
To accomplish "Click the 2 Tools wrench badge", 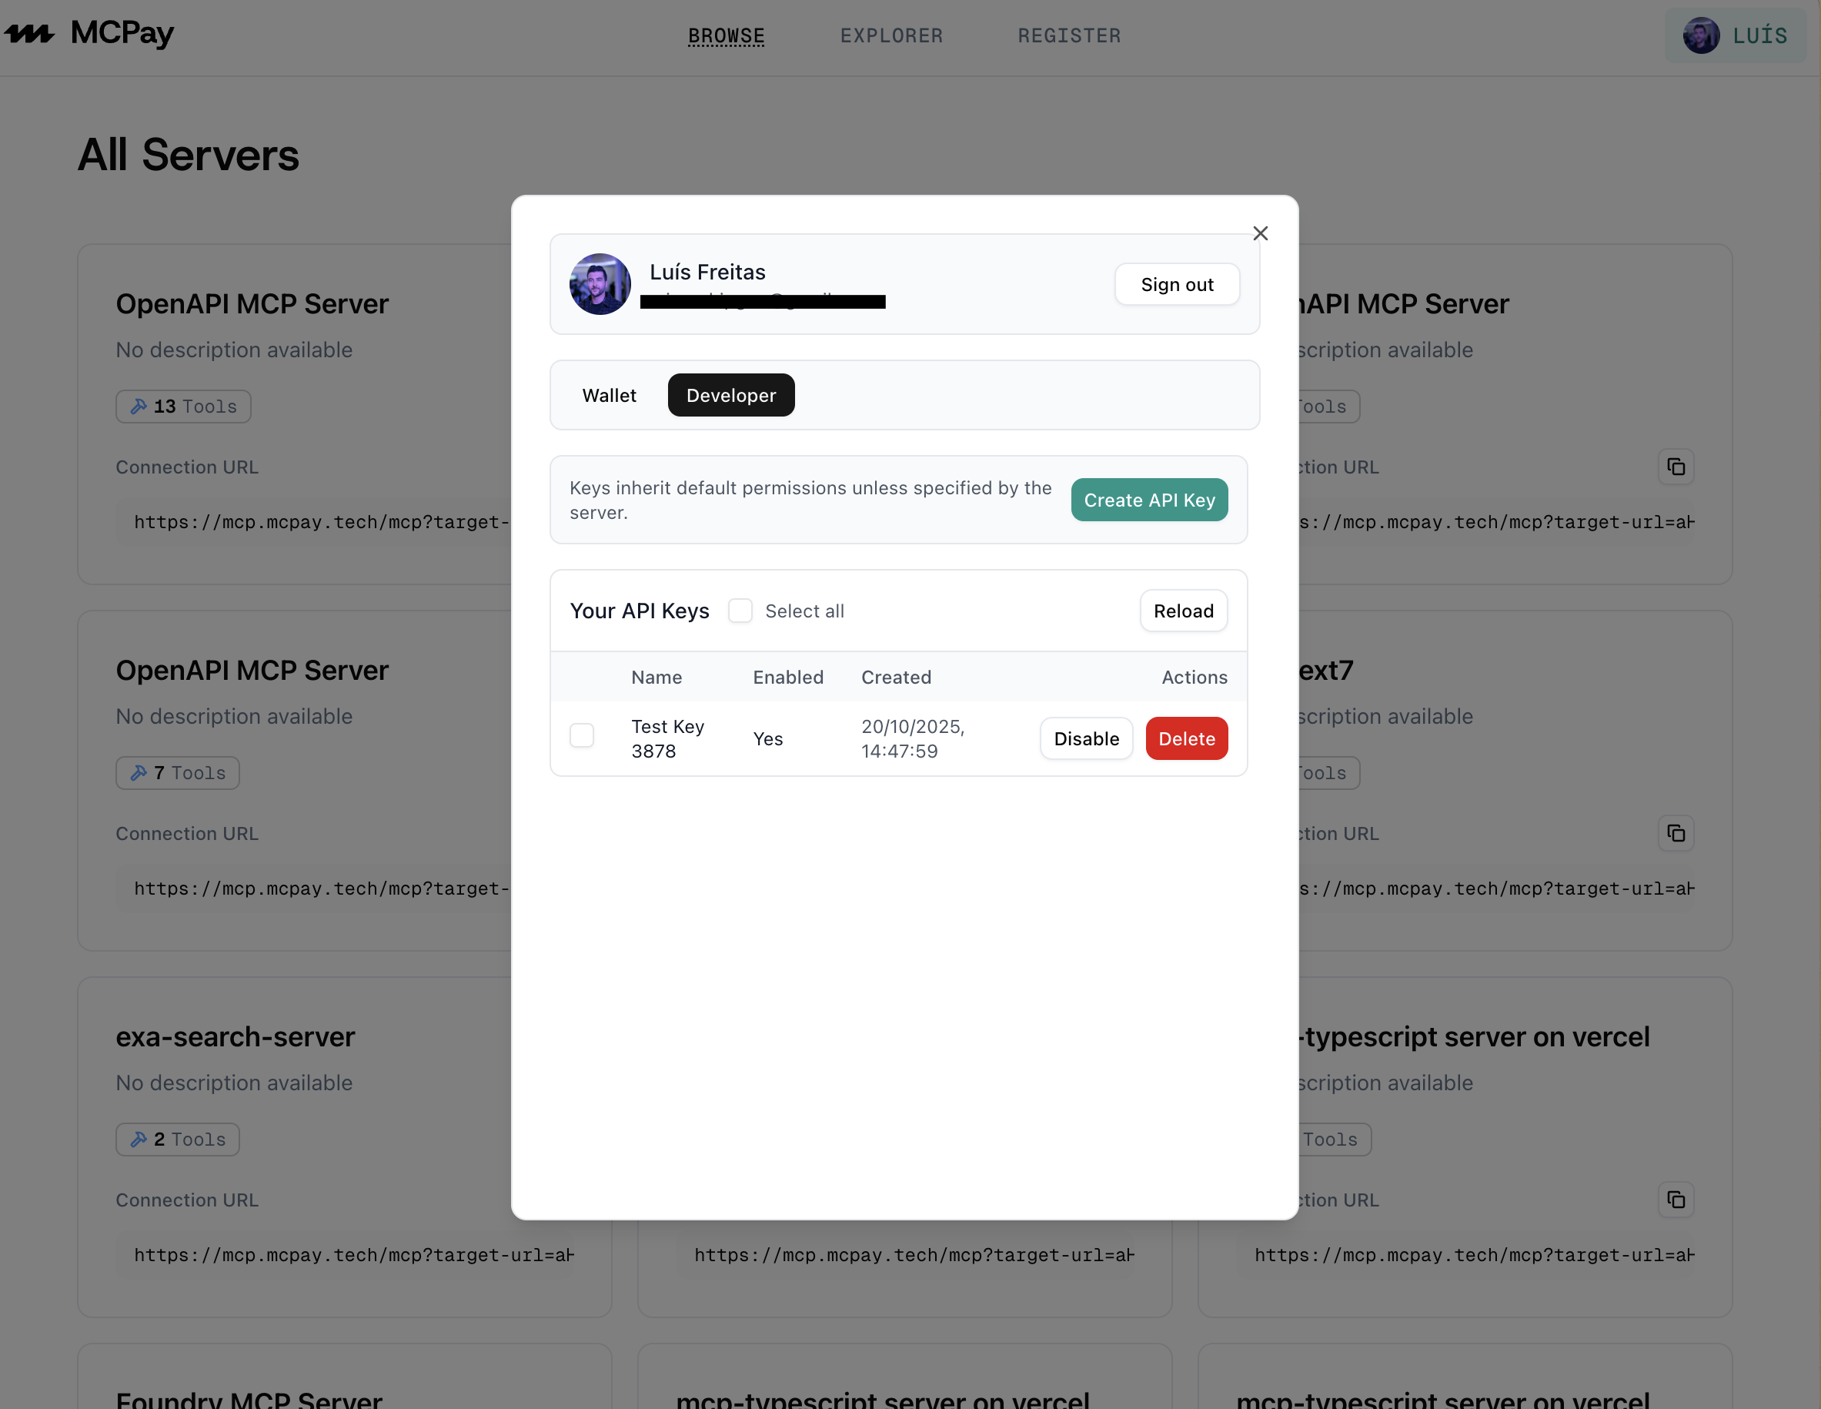I will click(x=178, y=1139).
